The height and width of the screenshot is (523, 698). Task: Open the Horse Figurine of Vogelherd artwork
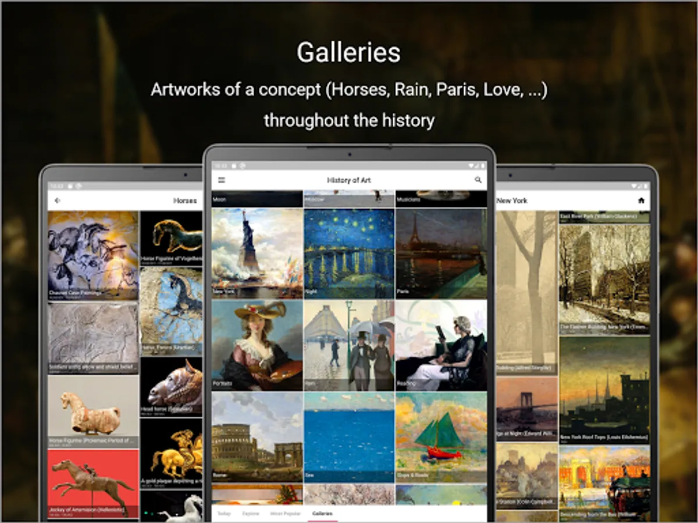point(171,238)
